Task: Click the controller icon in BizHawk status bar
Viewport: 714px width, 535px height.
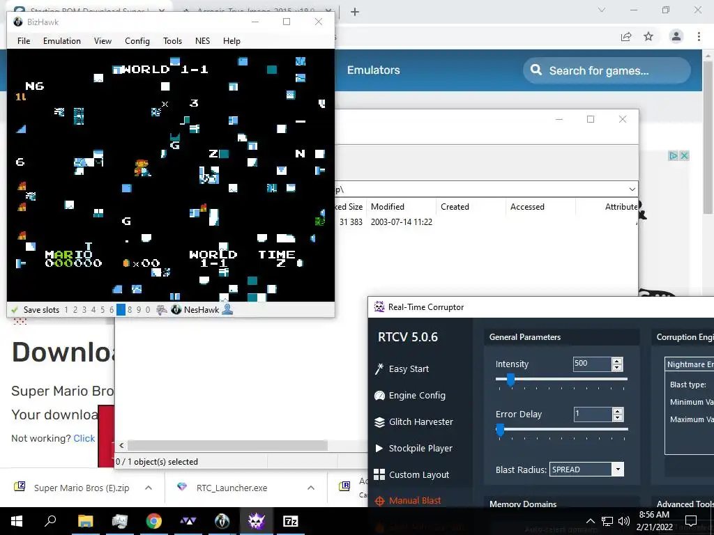Action: [161, 310]
